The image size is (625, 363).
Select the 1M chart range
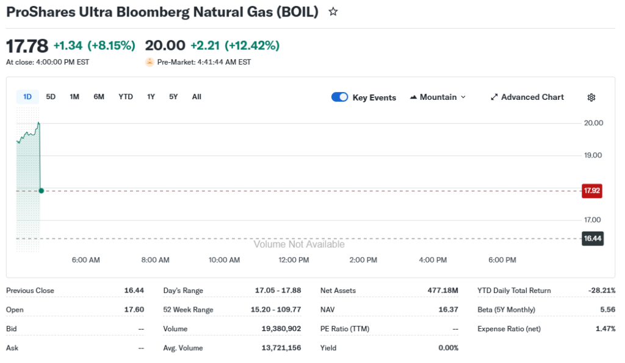(x=74, y=97)
